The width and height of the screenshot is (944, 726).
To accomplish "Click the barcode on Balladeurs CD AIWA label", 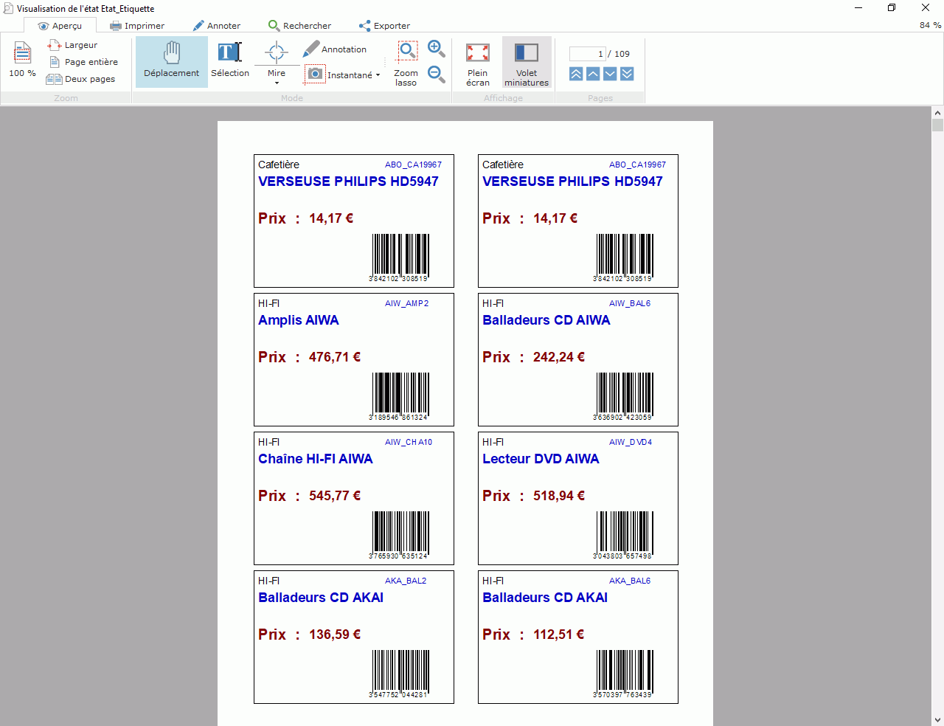I will point(625,395).
